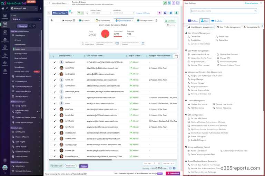Click the home icon in the left sidebar

(x=3, y=8)
